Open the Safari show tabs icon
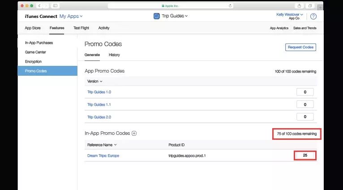Image resolution: width=343 pixels, height=190 pixels. coord(310,6)
